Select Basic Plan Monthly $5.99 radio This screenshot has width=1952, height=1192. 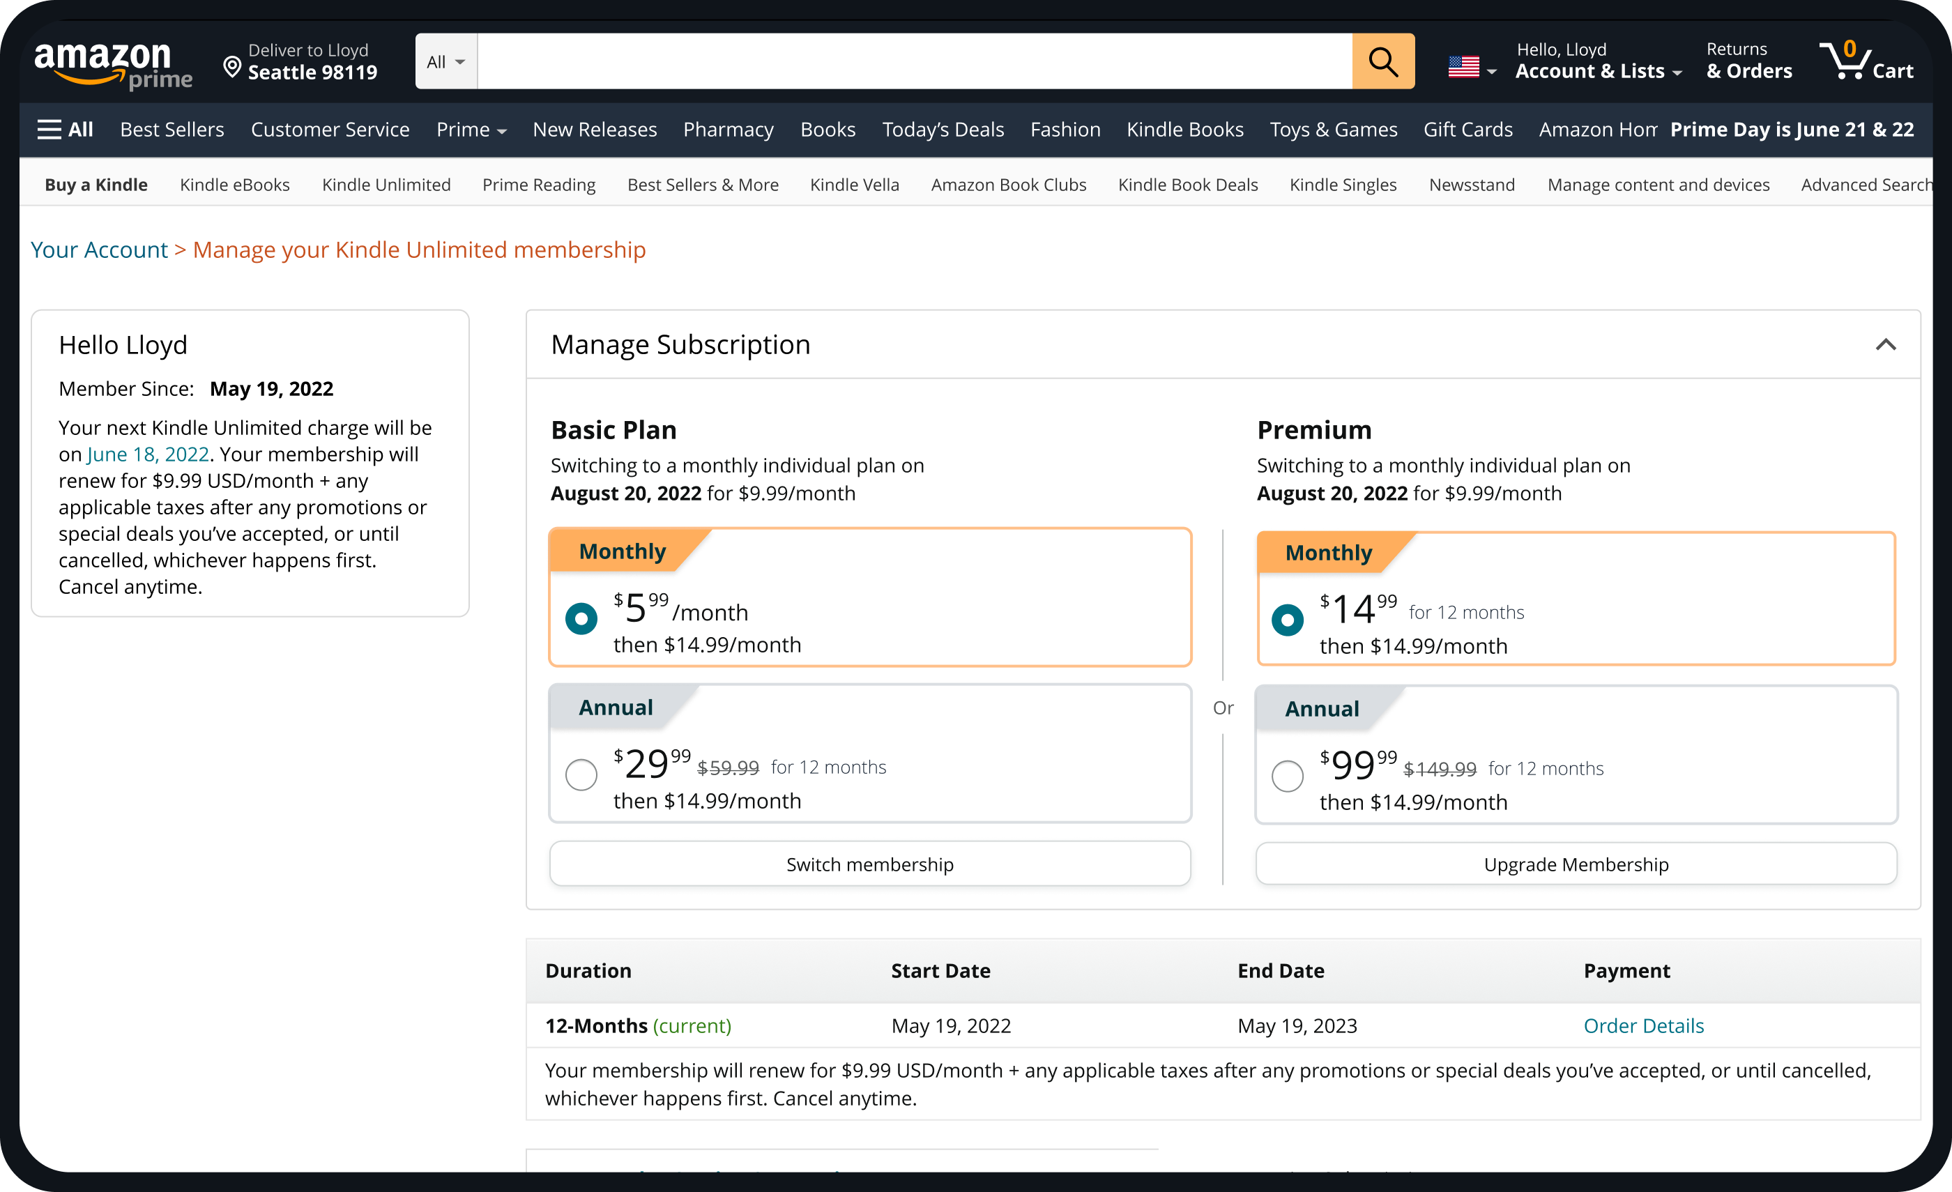[x=581, y=618]
